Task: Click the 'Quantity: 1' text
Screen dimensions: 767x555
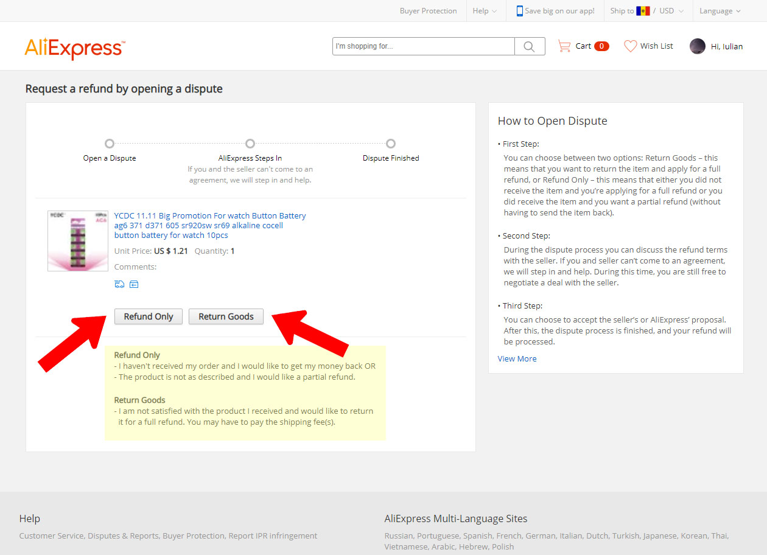Action: pos(214,251)
